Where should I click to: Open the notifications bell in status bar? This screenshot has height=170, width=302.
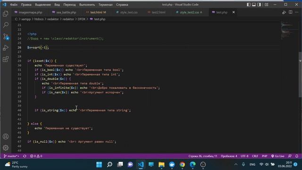click(297, 156)
